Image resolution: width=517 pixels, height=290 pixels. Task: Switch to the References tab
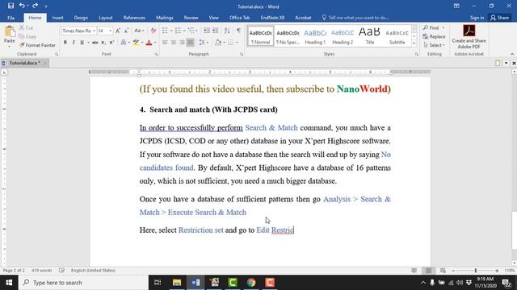(x=134, y=18)
